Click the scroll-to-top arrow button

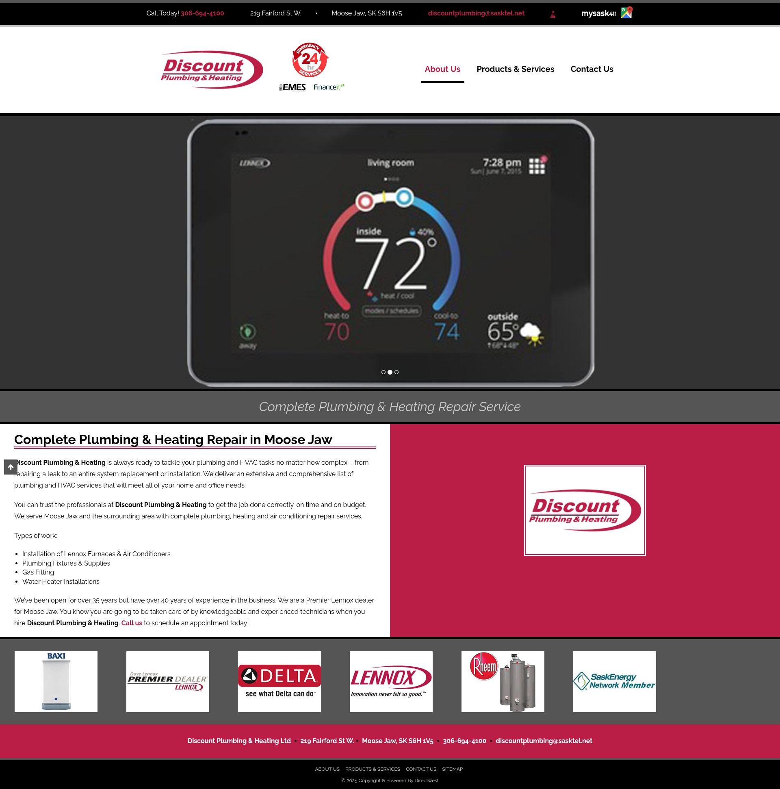click(x=11, y=467)
